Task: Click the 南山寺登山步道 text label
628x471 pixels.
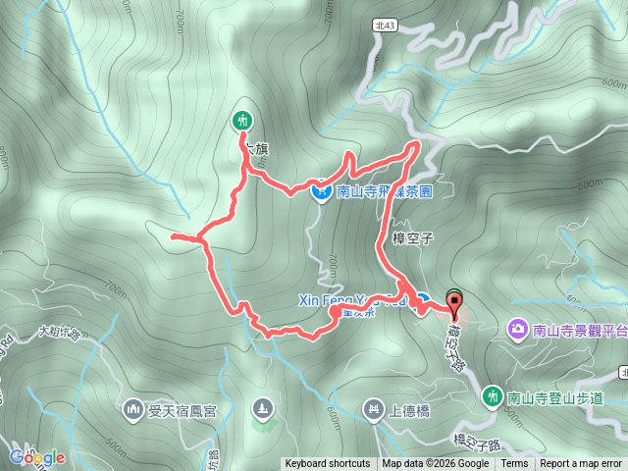Action: coord(555,398)
